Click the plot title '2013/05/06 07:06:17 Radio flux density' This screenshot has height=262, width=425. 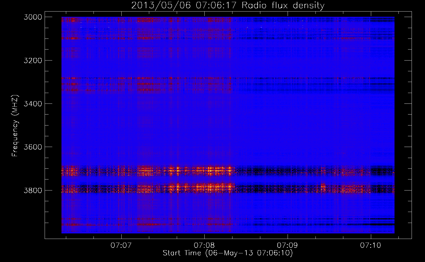click(x=228, y=5)
